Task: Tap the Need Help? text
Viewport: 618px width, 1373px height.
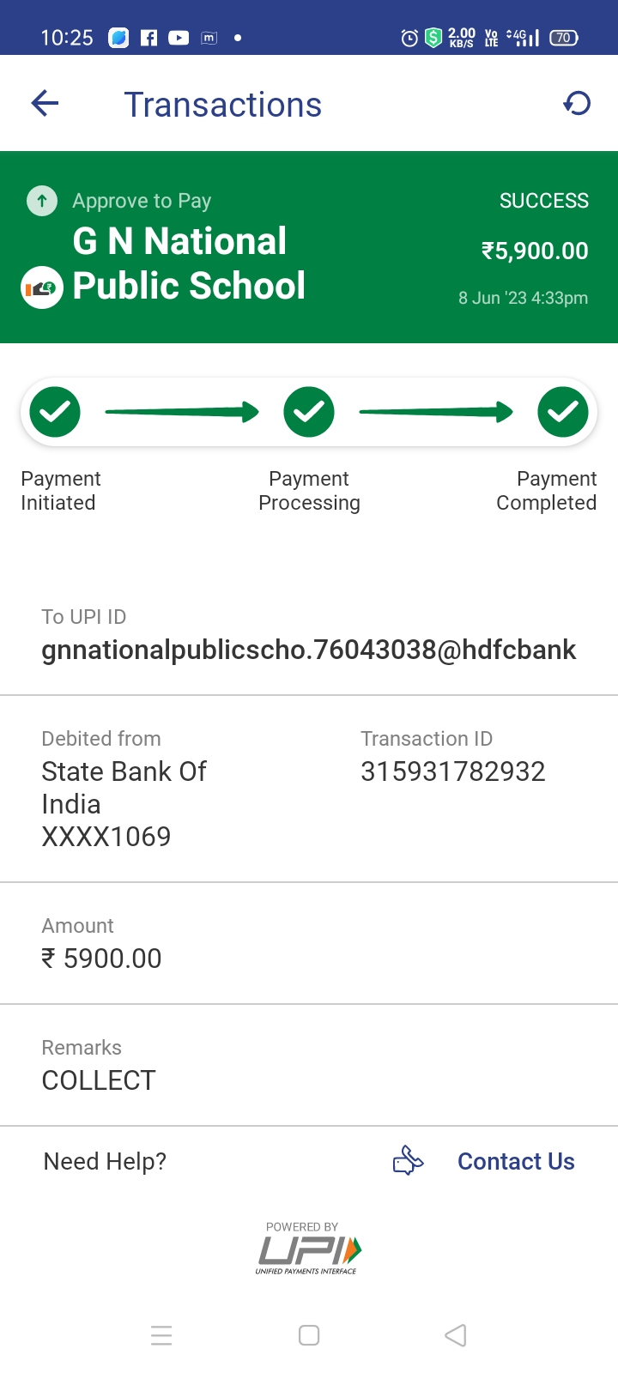Action: [105, 1161]
